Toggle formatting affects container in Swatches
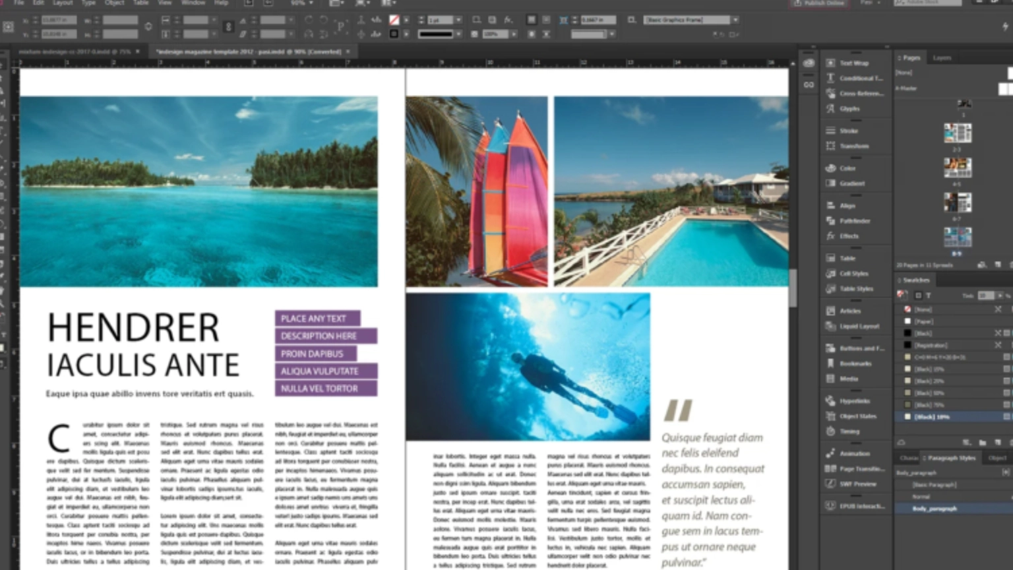Screen dimensions: 1013x570 (x=918, y=296)
